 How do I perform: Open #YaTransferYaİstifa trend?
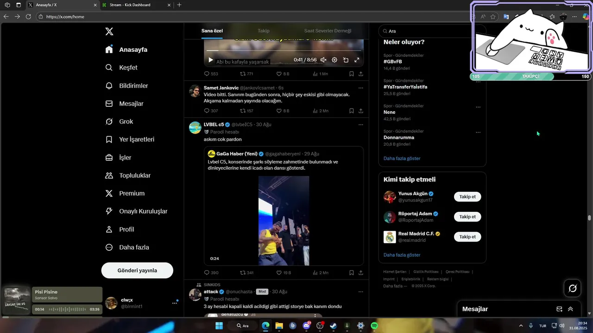pyautogui.click(x=405, y=87)
